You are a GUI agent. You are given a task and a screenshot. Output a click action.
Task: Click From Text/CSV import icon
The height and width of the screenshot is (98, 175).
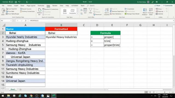(7, 9)
